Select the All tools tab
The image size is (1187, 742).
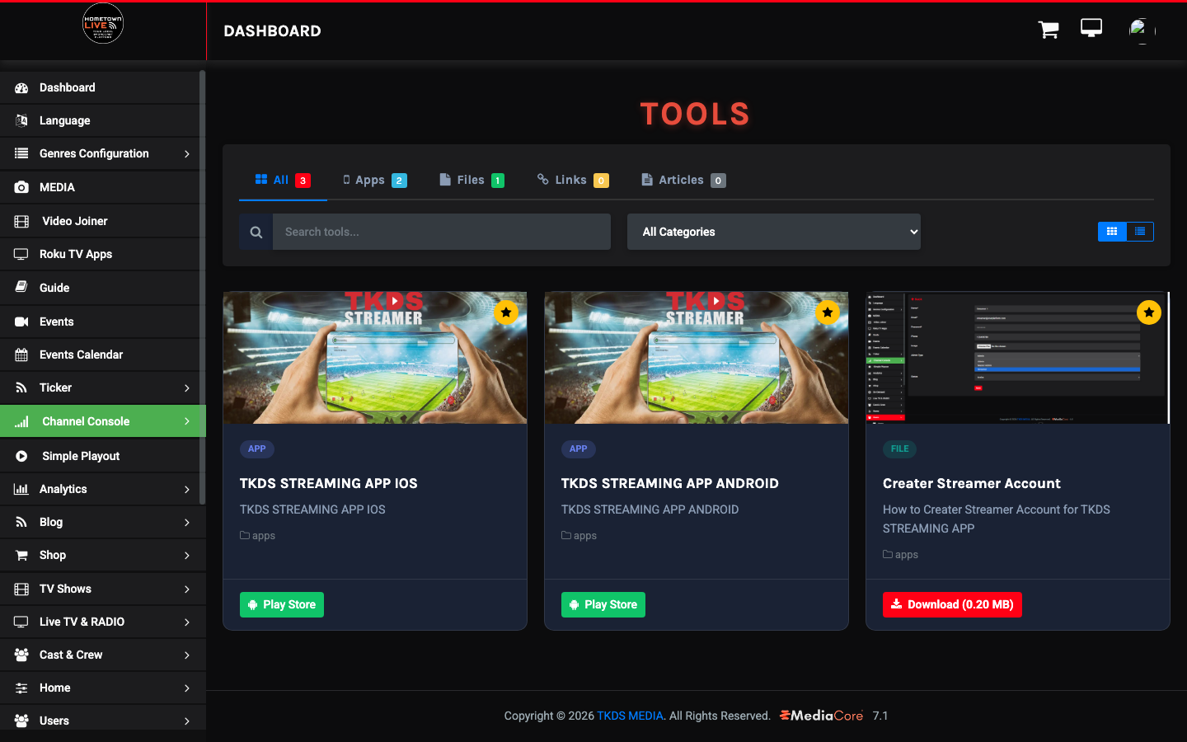[283, 180]
